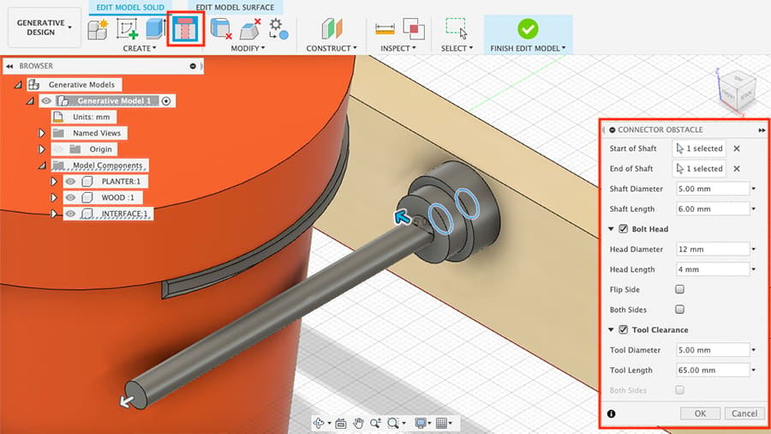Toggle the Tool Clearance checkbox
Image resolution: width=771 pixels, height=434 pixels.
pos(623,329)
